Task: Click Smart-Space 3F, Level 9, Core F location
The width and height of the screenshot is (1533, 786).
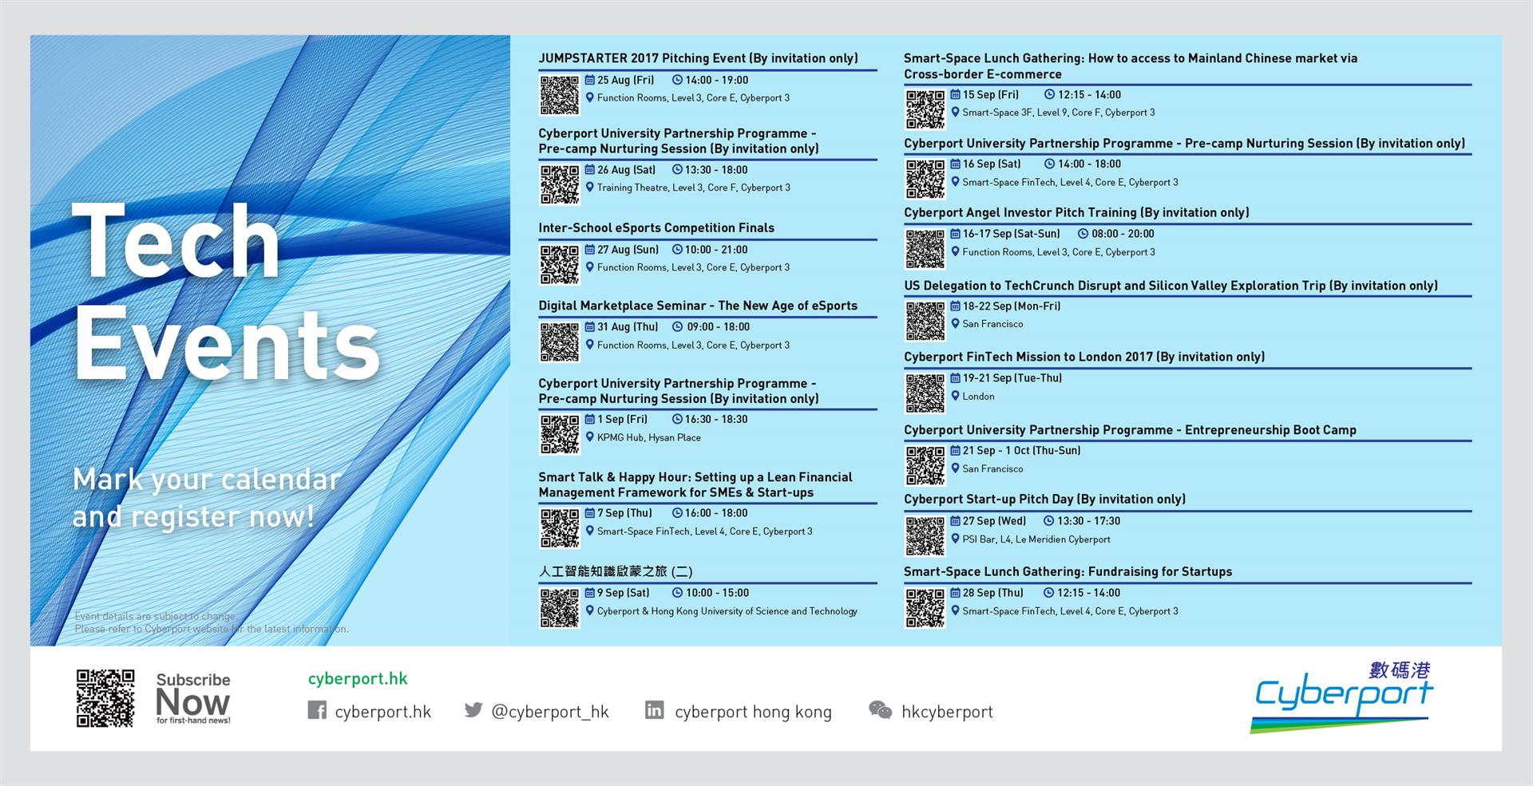Action: [1058, 113]
